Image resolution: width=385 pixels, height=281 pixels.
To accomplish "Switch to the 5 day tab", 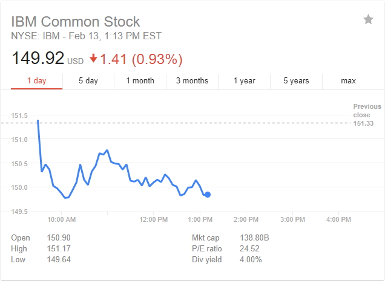I will tap(88, 80).
